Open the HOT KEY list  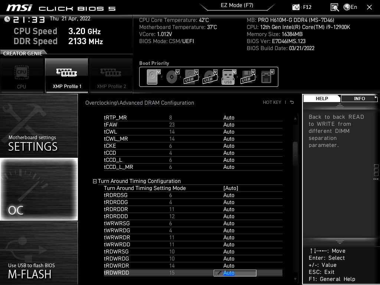pos(272,102)
